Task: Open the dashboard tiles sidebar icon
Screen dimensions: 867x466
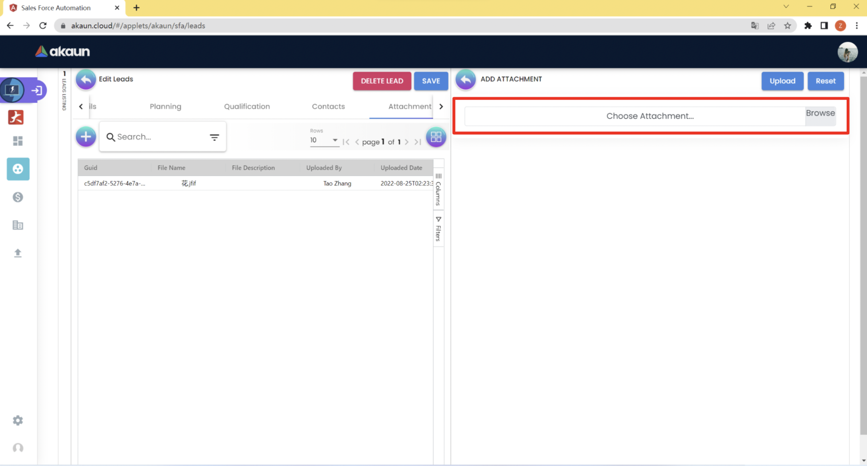Action: pyautogui.click(x=18, y=141)
